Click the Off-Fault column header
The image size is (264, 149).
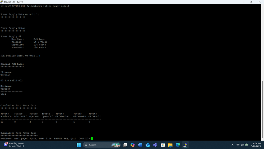tap(95, 115)
